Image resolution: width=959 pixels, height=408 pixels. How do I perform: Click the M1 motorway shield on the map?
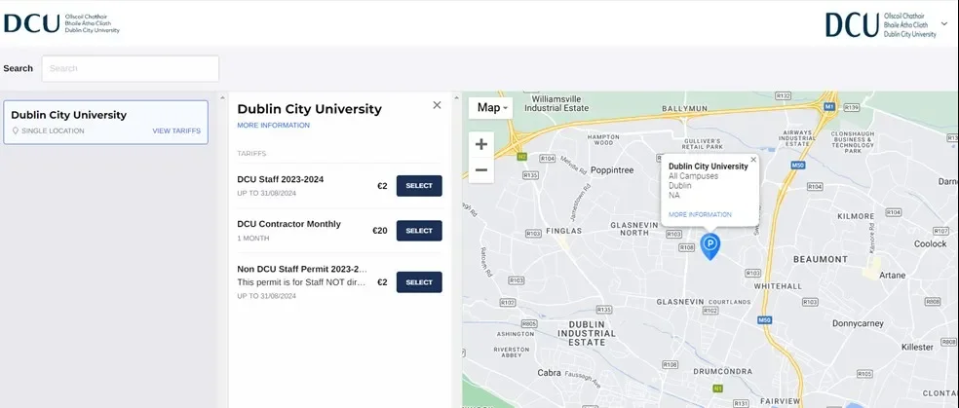828,106
